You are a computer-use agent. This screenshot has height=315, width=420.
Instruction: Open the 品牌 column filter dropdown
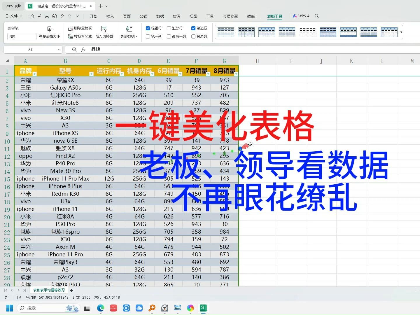pyautogui.click(x=34, y=74)
